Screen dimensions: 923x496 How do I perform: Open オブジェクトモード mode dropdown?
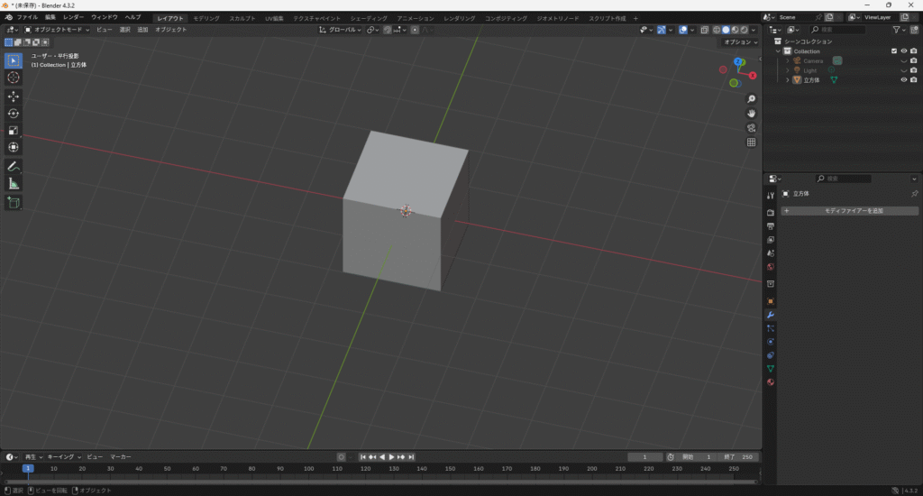(x=57, y=30)
